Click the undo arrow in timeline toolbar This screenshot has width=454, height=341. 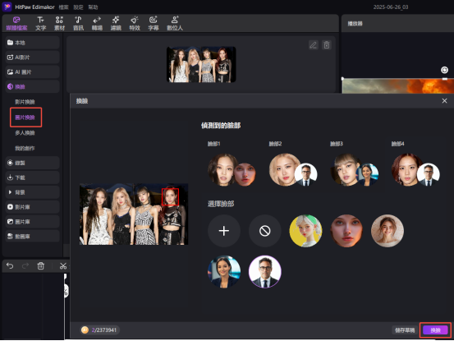pos(10,265)
